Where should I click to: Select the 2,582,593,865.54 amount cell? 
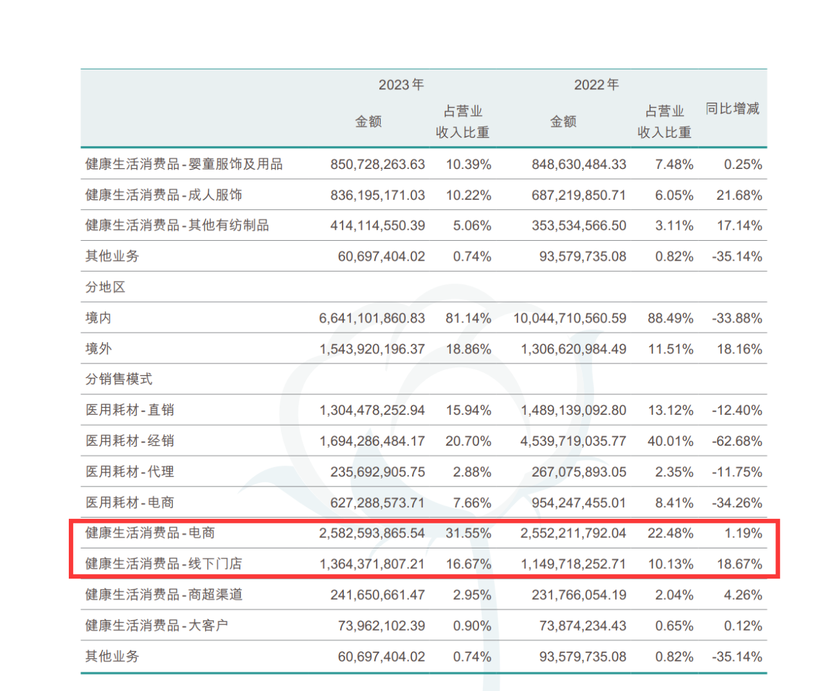click(x=372, y=533)
